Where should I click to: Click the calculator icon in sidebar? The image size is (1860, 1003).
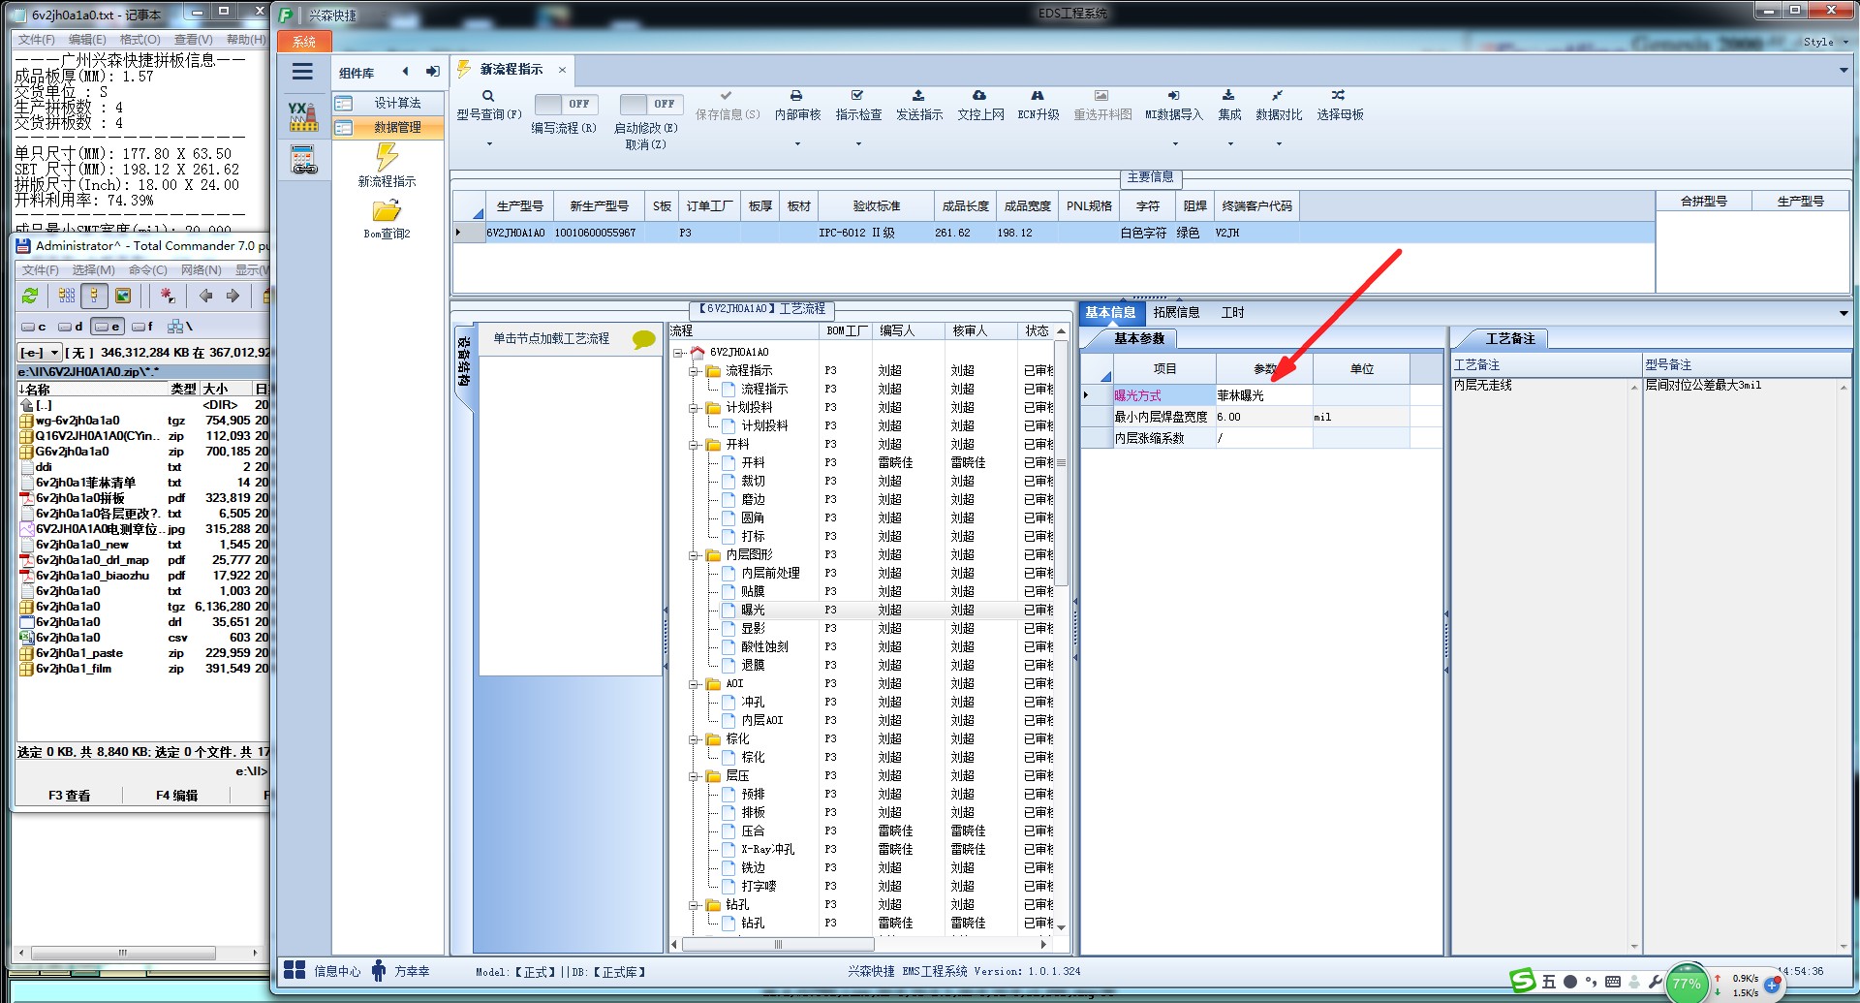coord(303,159)
